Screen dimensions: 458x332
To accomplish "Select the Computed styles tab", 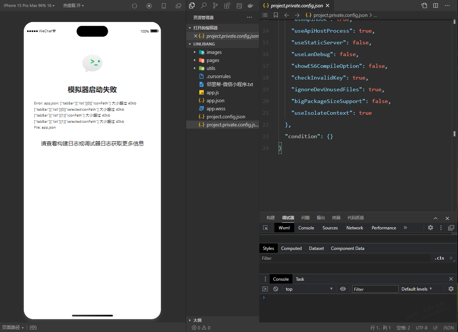I will pos(291,248).
